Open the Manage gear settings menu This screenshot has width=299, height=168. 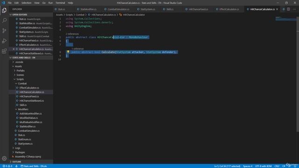click(4, 158)
